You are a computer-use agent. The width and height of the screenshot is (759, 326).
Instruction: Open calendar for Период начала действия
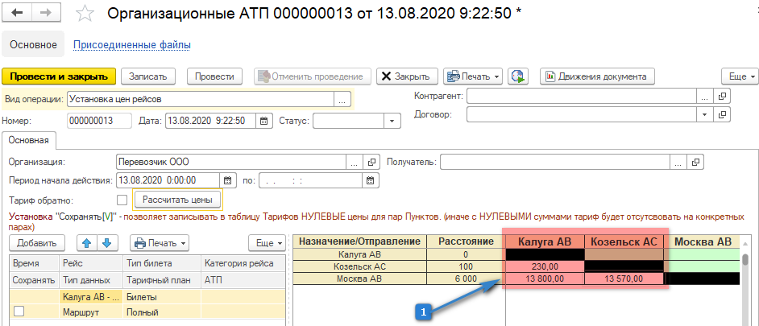(227, 180)
